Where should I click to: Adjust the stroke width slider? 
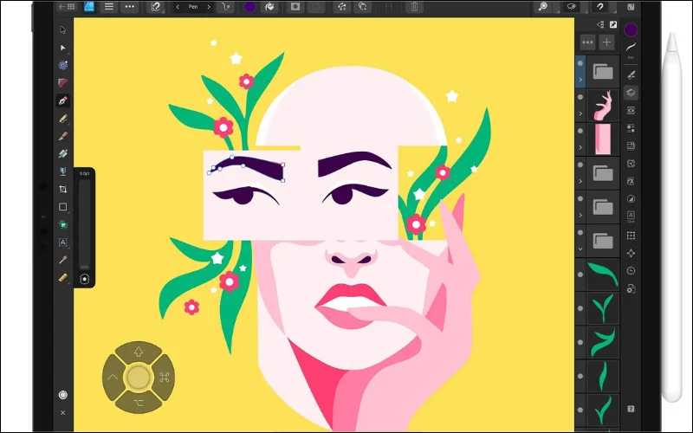point(84,224)
